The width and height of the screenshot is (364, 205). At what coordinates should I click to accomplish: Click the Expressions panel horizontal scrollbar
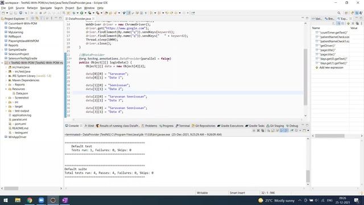[x=329, y=136]
